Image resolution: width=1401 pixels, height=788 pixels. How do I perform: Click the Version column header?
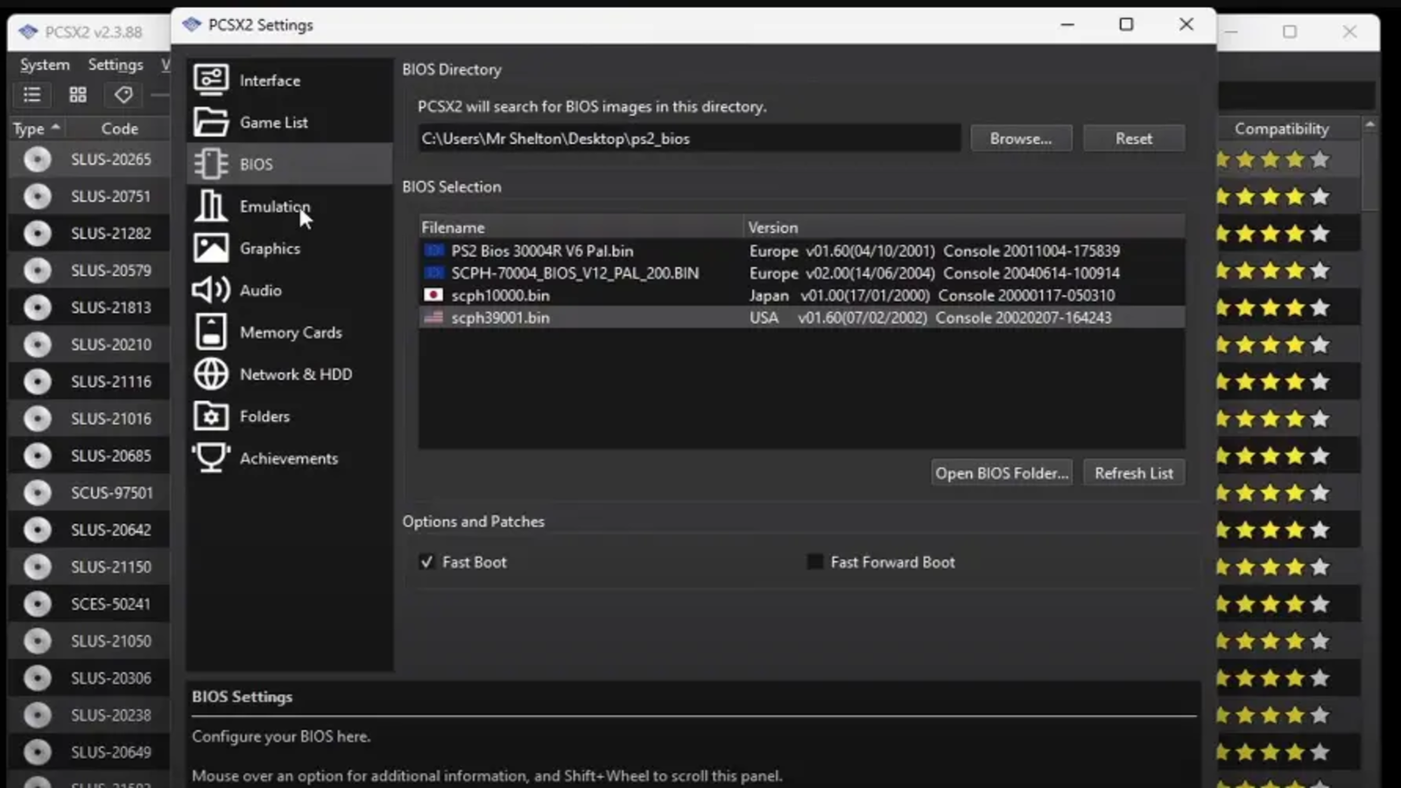(964, 228)
